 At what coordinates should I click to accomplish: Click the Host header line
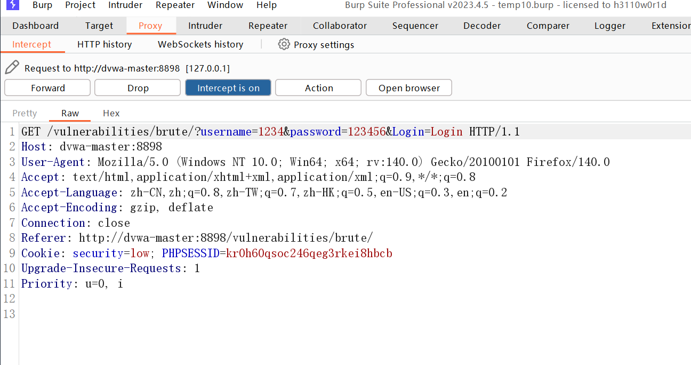[x=92, y=147]
